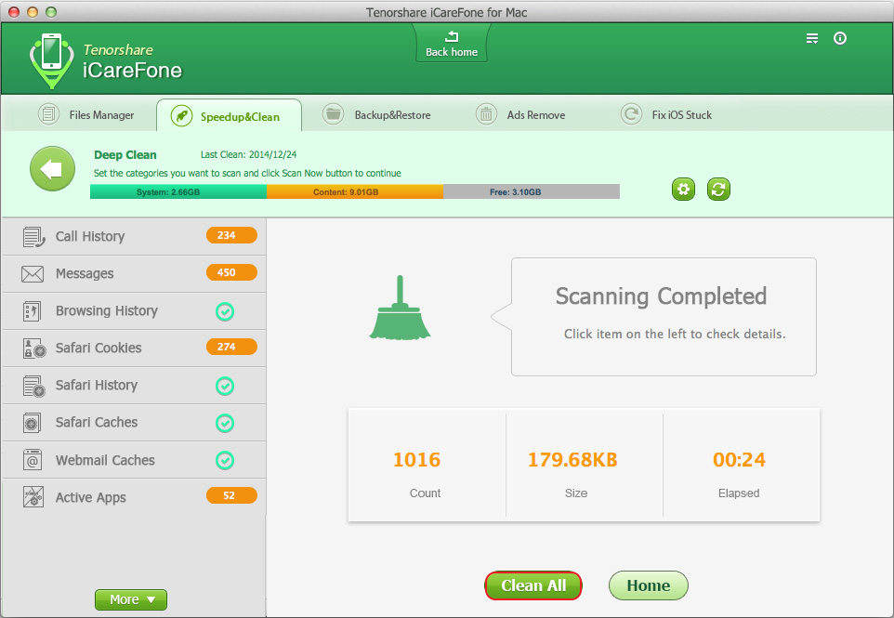Click the Back home arrow icon

(452, 37)
